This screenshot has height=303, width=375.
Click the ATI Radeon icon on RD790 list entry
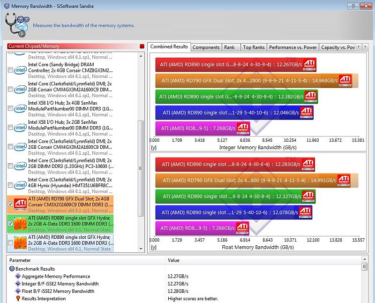20,204
